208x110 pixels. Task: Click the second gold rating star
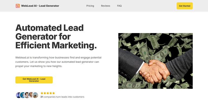(x=45, y=93)
